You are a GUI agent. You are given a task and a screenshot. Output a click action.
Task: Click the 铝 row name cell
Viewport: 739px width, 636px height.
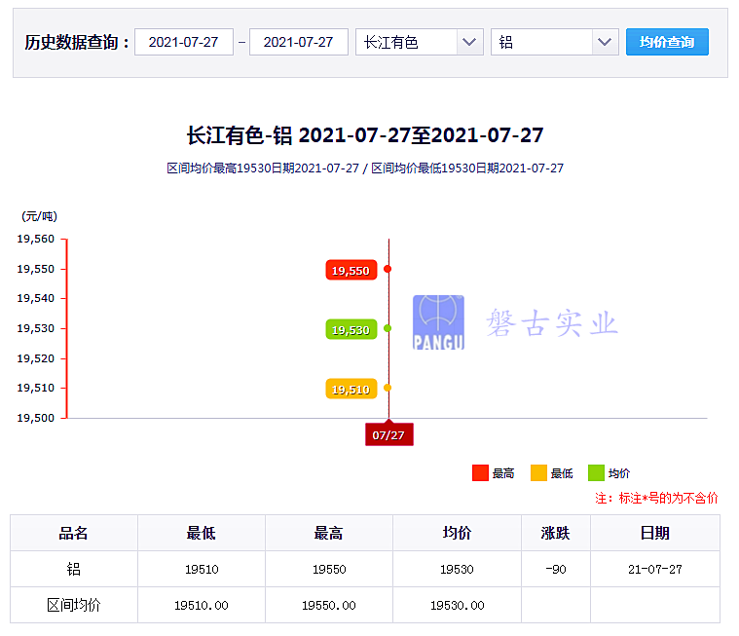74,569
